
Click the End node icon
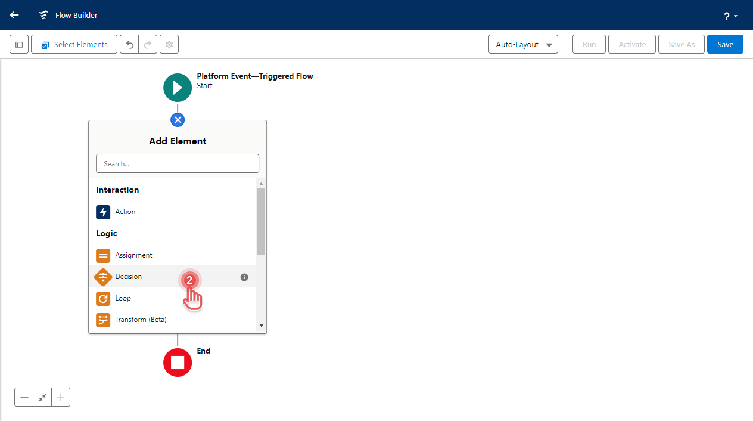[x=177, y=362]
